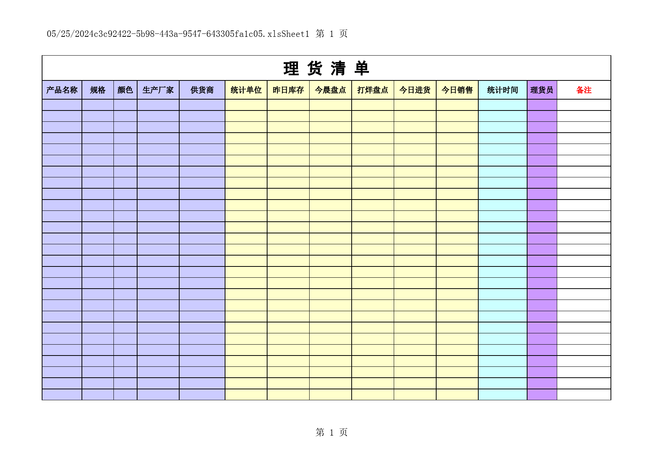Click the 今日销售 column header
Image resolution: width=659 pixels, height=466 pixels.
457,90
